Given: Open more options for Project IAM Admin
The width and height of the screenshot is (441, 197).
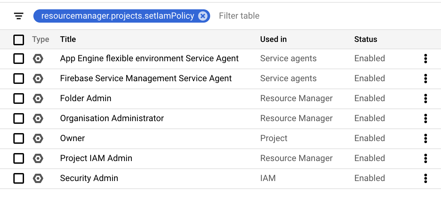Looking at the screenshot, I should [425, 158].
